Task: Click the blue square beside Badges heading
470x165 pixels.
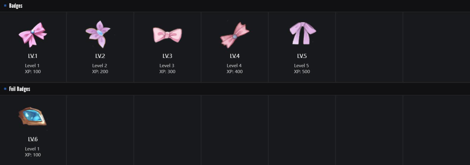Action: click(x=5, y=6)
